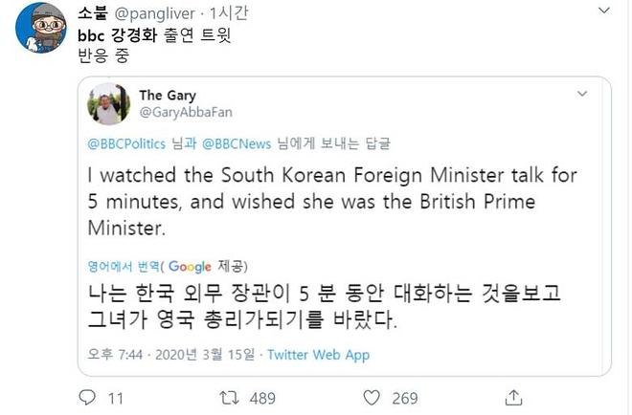The width and height of the screenshot is (632, 415).
Task: Click The Gary's profile avatar
Action: click(108, 103)
